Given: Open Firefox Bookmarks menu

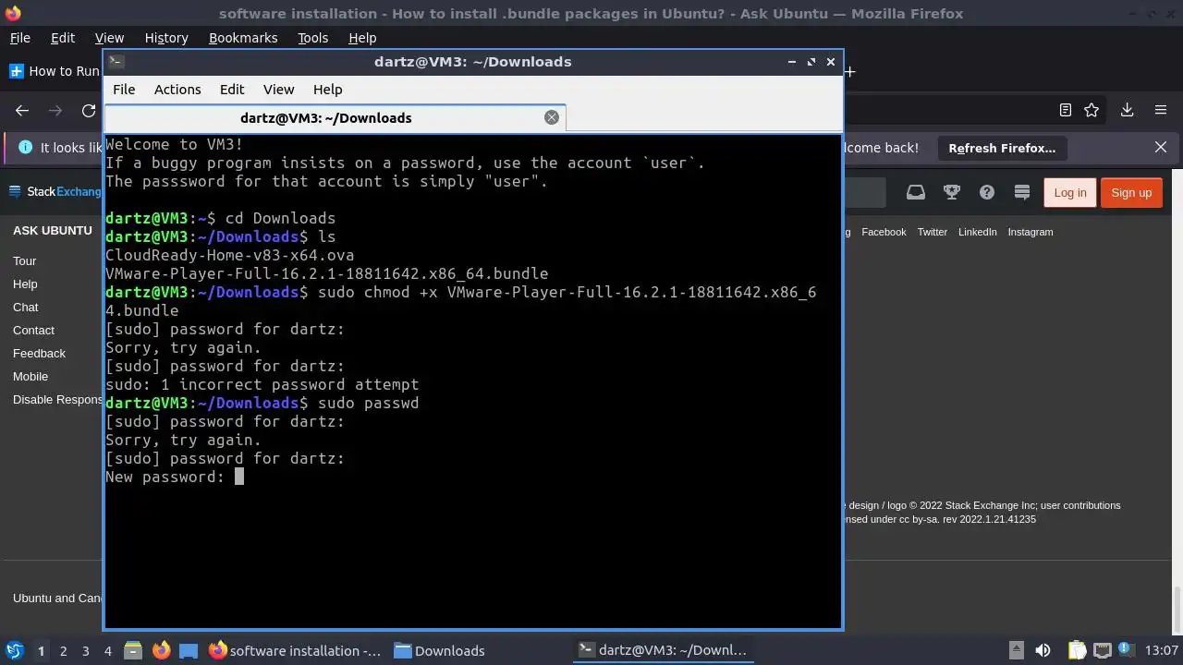Looking at the screenshot, I should pos(243,38).
